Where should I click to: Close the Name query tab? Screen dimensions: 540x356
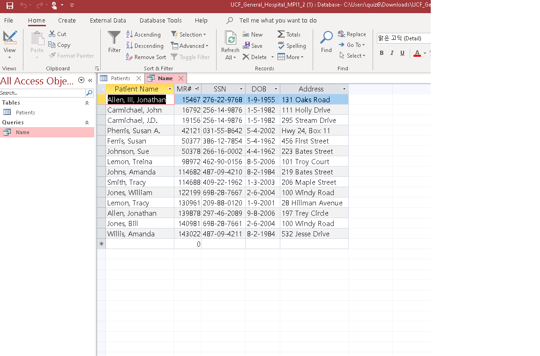point(181,78)
